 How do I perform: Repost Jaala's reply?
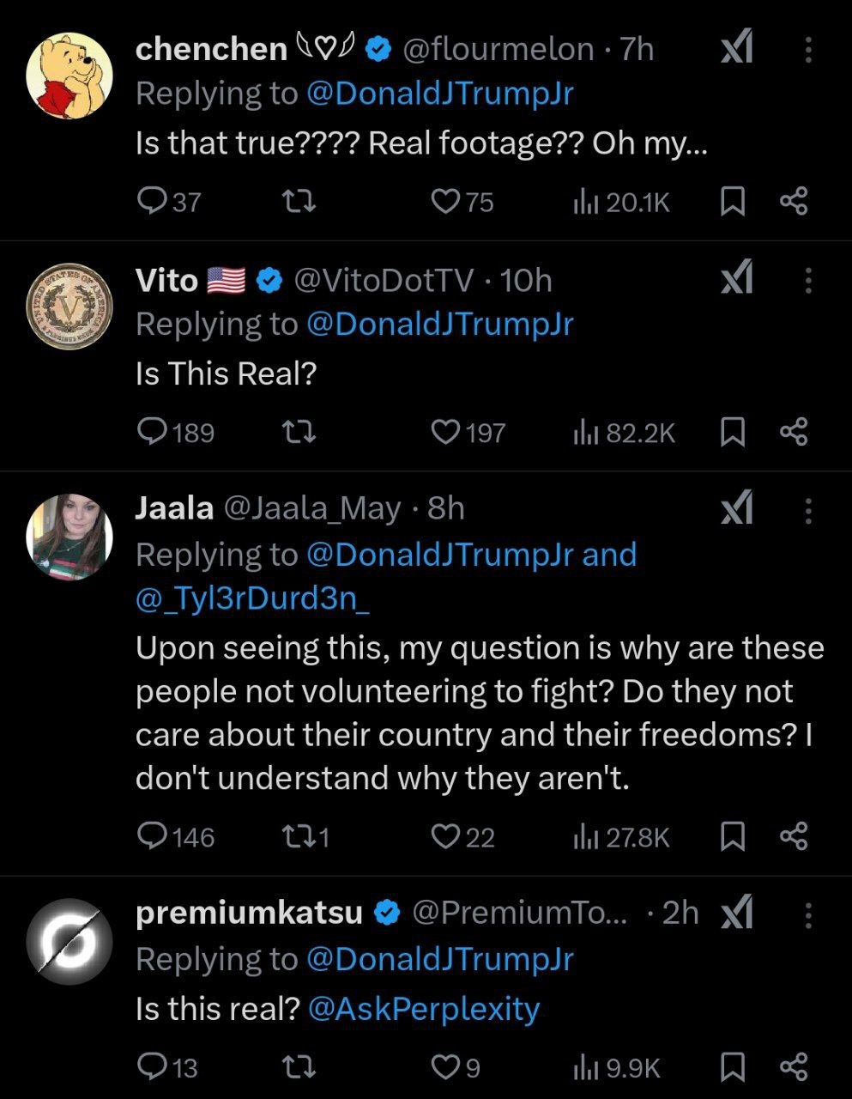click(x=299, y=835)
